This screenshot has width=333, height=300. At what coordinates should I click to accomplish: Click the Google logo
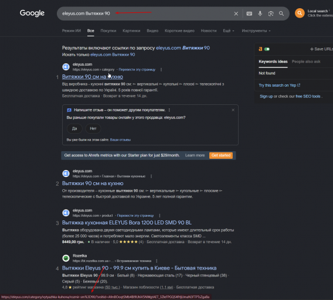pos(32,13)
